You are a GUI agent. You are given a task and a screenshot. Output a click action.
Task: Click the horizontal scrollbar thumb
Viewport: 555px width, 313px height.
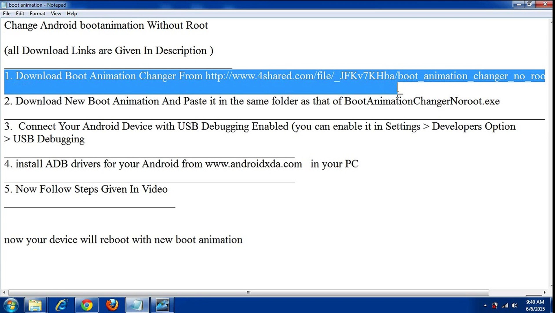point(249,292)
